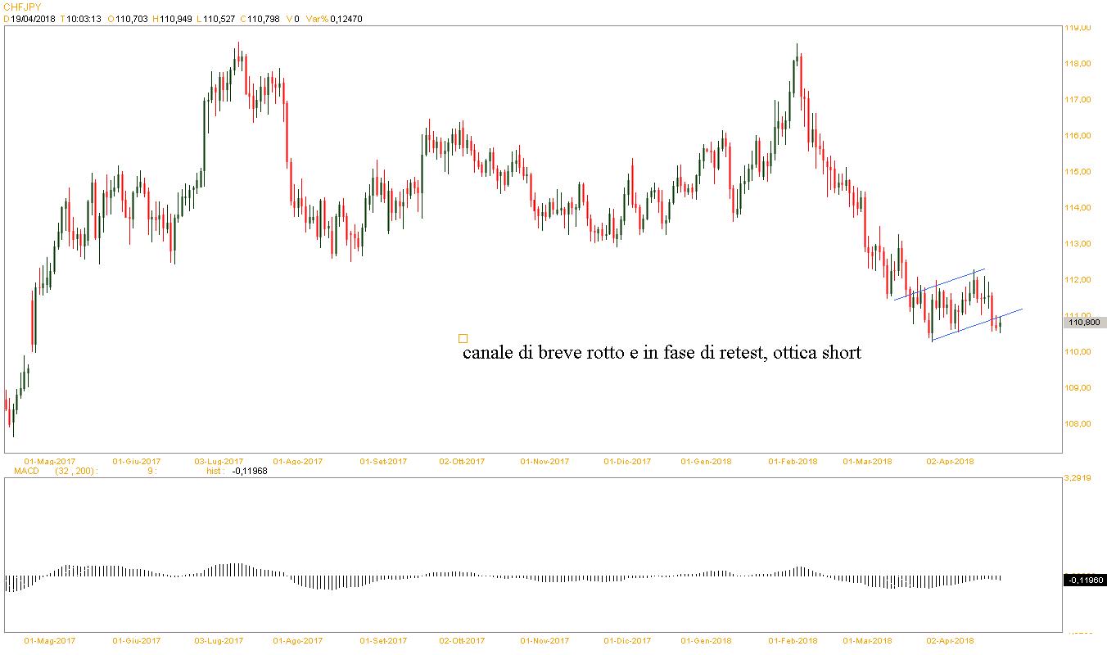Click 01-Gen-2018 on the price chart date axis

pyautogui.click(x=707, y=462)
